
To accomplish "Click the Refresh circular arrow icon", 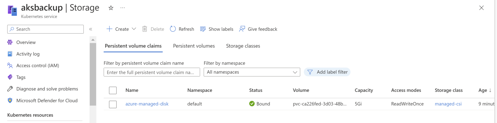I will pyautogui.click(x=173, y=29).
